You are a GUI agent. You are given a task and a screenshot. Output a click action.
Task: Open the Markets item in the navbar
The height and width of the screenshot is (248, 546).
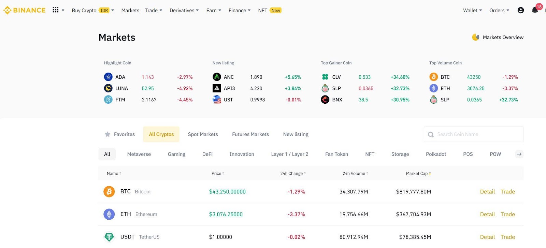coord(130,10)
